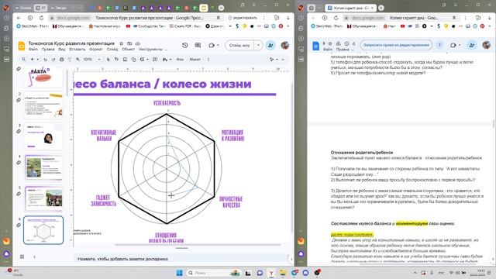This screenshot has height=279, width=496.
Task: Open pointer mode dropdown at toolbar right
Action: point(277,59)
